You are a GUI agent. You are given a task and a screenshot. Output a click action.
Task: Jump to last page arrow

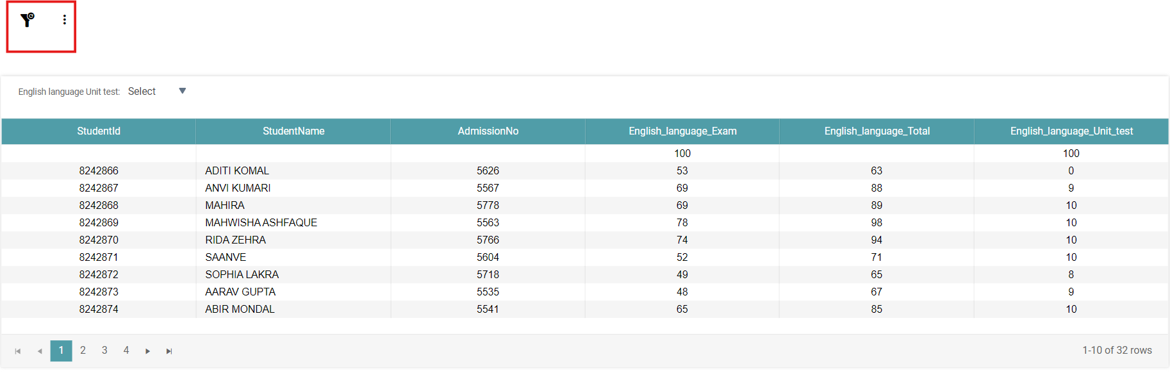[169, 351]
